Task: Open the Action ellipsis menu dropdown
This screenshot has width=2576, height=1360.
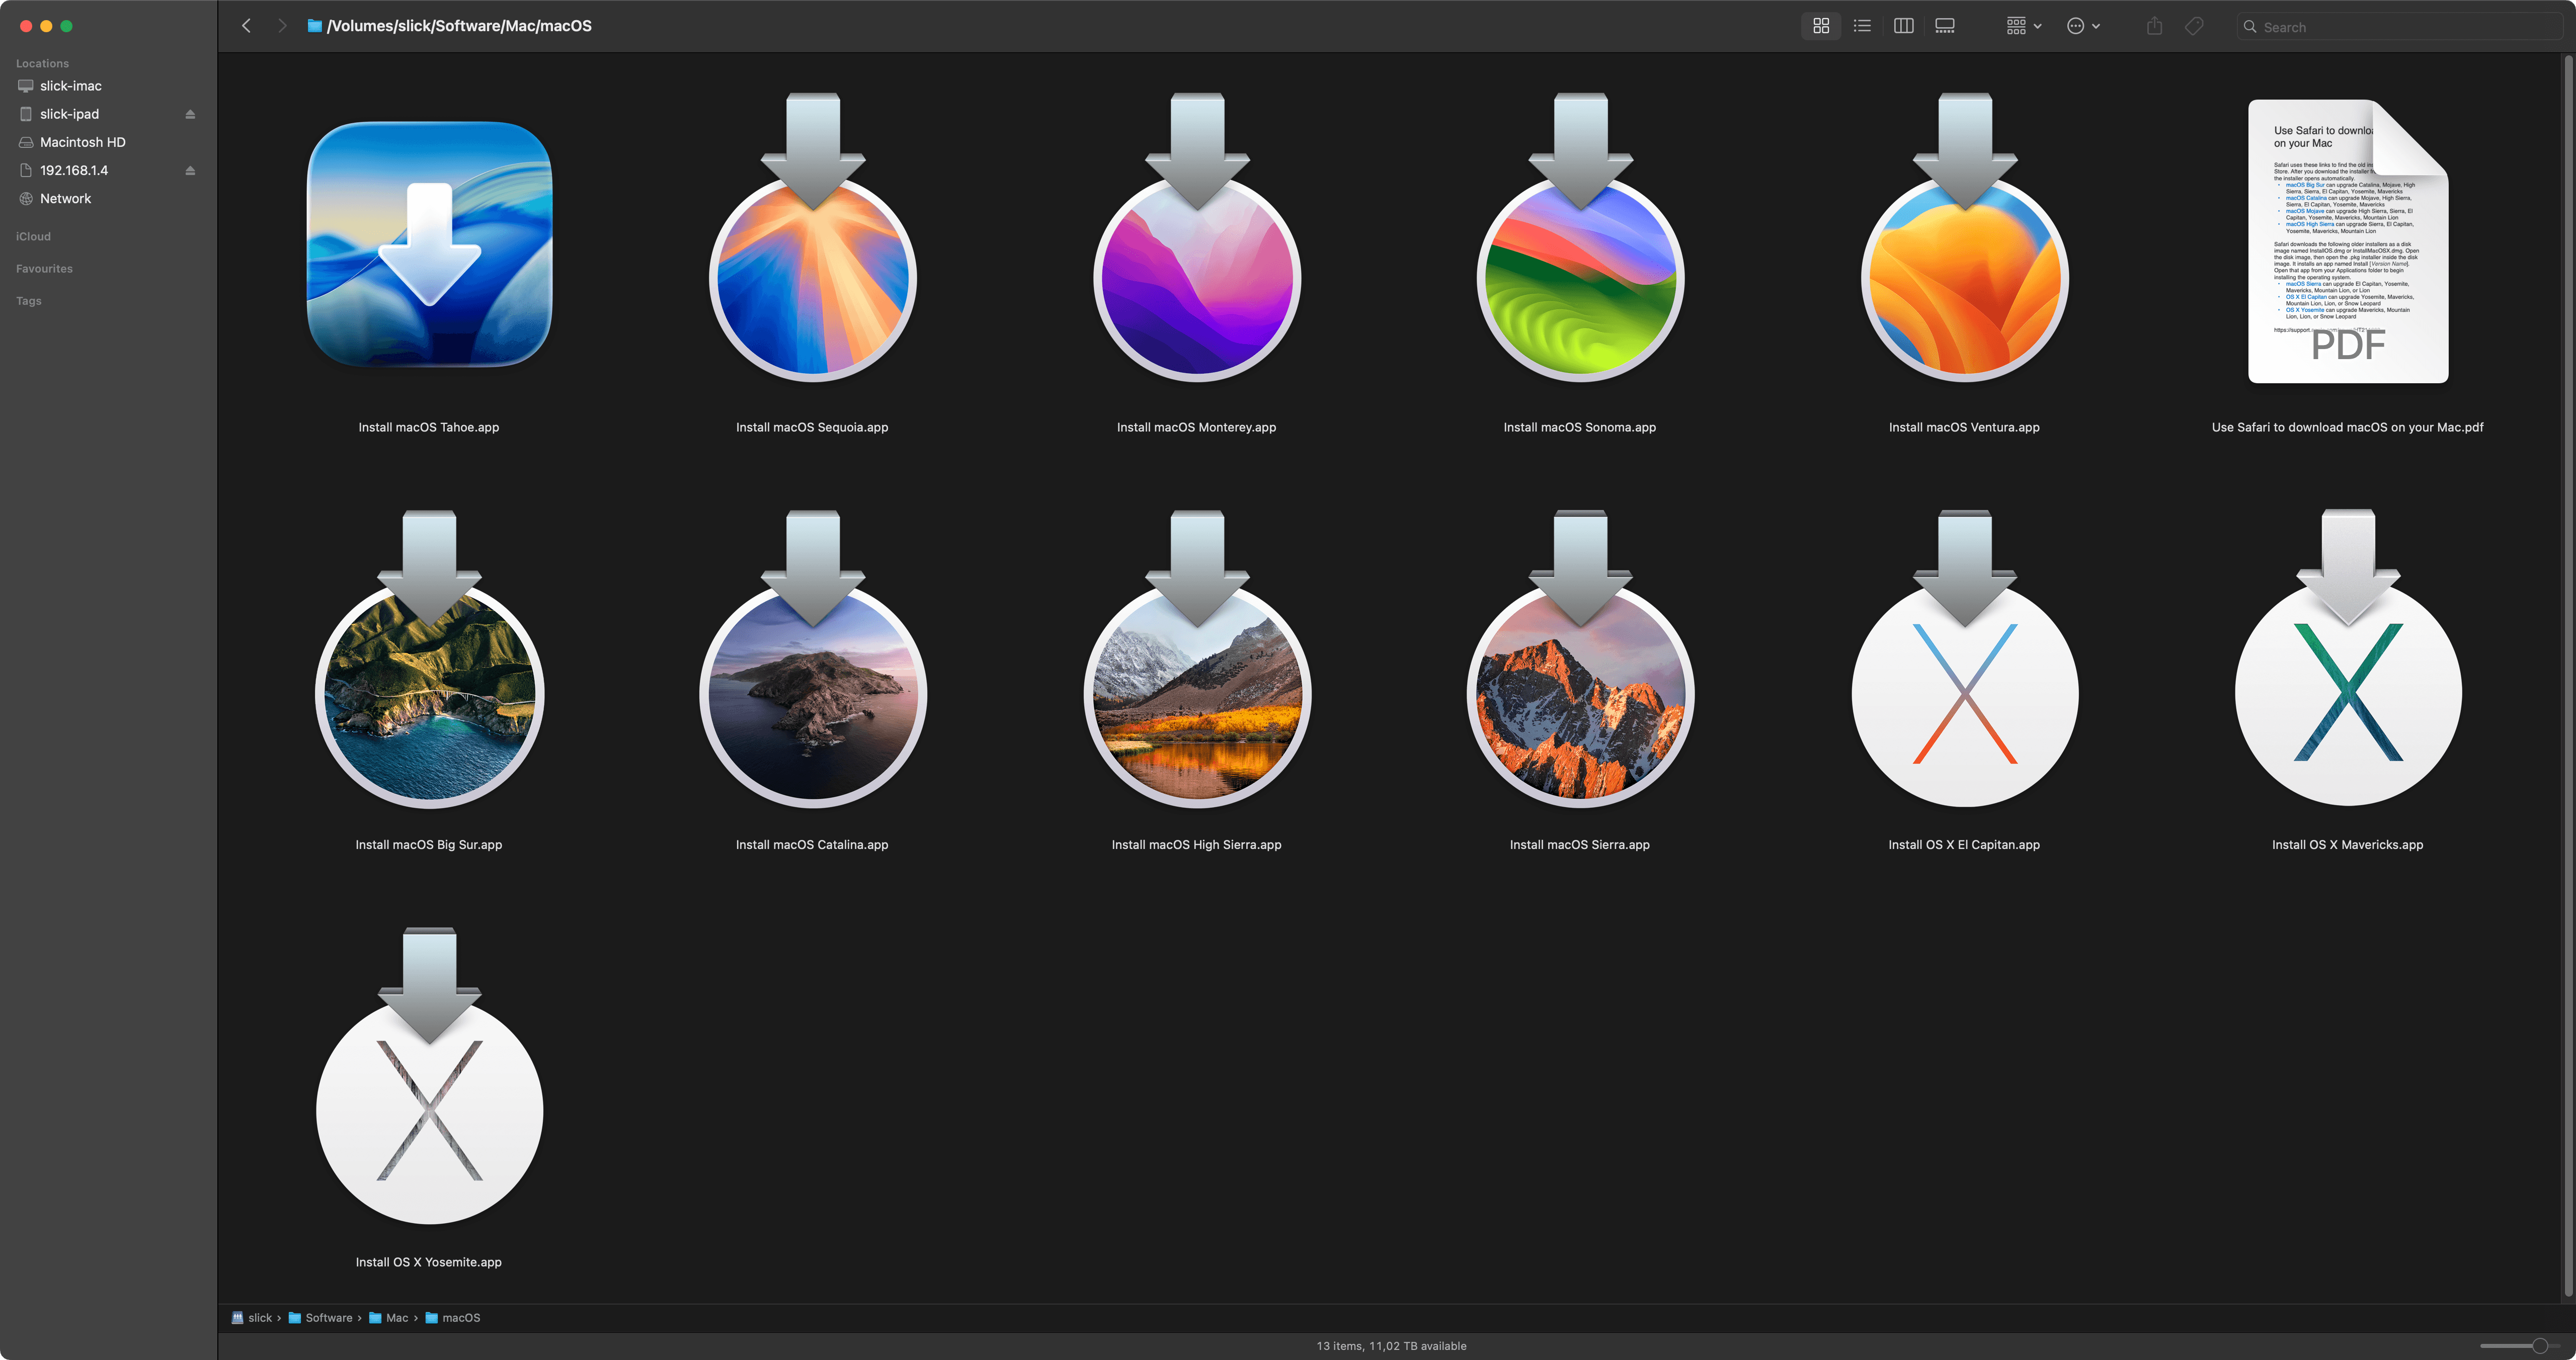Action: pos(2083,26)
